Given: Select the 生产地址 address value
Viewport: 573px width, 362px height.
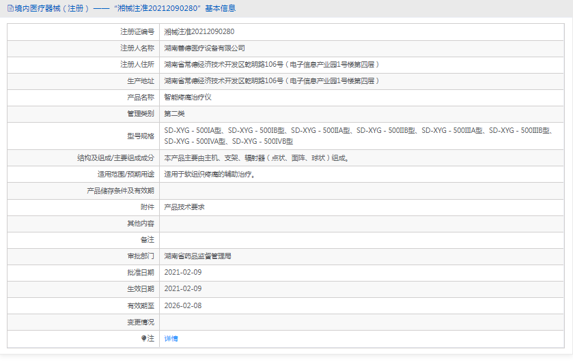Looking at the screenshot, I should (272, 81).
